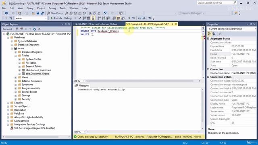Image resolution: width=258 pixels, height=145 pixels.
Task: Select SQL Server Agent node
Action: click(x=35, y=128)
